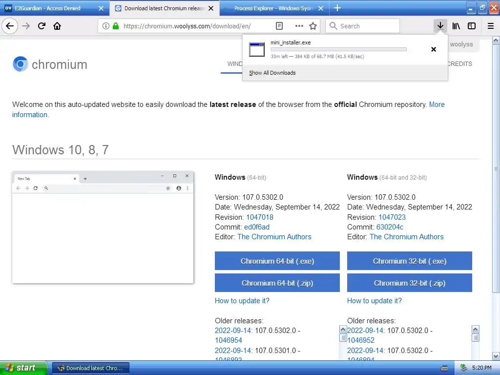Show sidebars toolbar button
The height and width of the screenshot is (375, 500).
click(472, 26)
